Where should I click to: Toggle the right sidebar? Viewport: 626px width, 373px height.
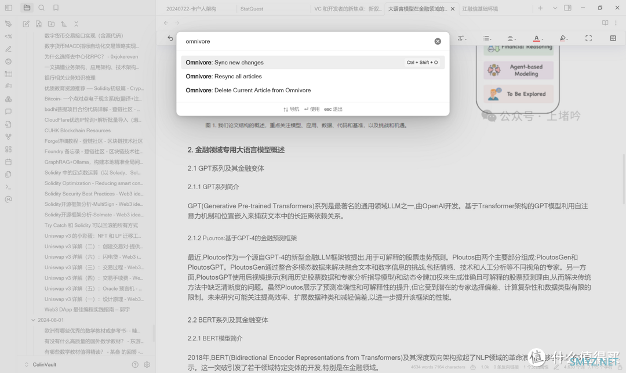click(567, 8)
